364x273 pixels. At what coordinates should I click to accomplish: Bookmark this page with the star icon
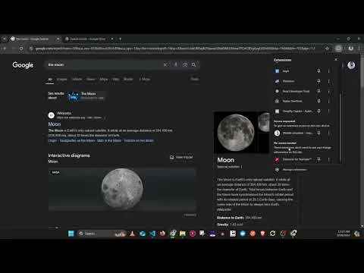coord(327,49)
